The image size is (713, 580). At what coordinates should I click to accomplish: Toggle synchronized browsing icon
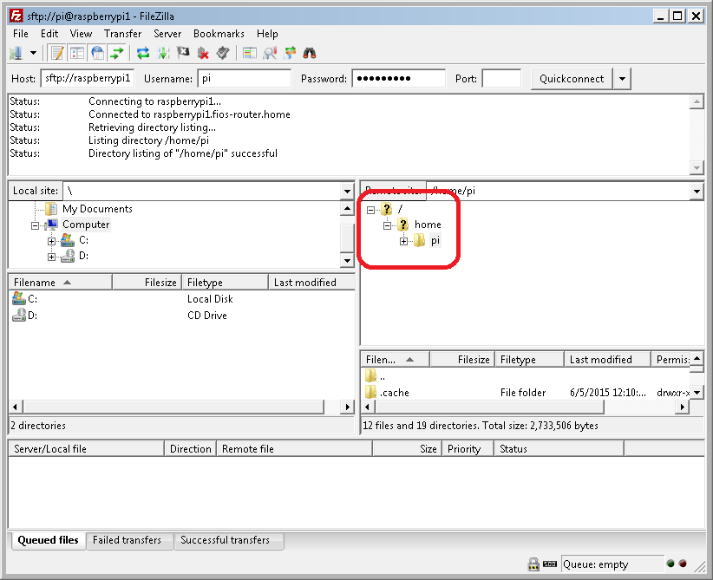coord(290,53)
